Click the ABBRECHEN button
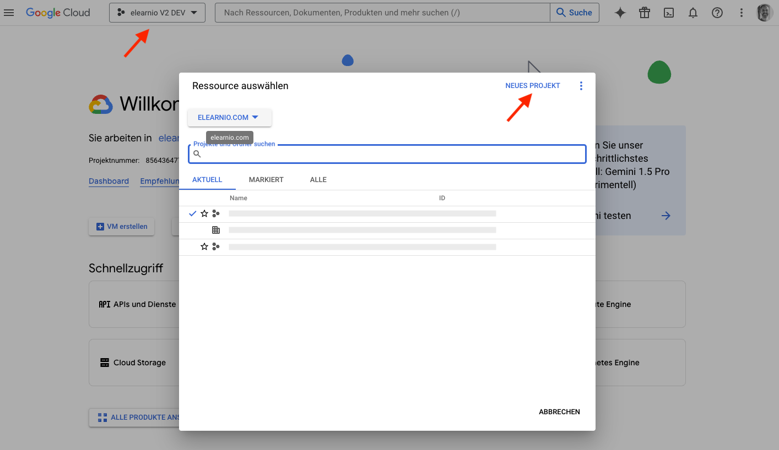 (x=559, y=412)
